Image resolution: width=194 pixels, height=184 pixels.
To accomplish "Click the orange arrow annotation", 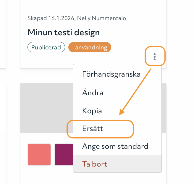I will tap(135, 92).
